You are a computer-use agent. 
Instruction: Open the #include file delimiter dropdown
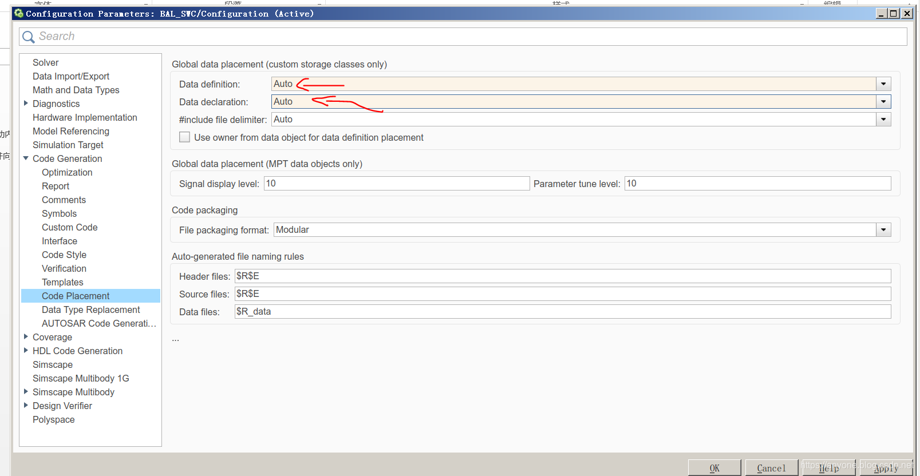883,120
